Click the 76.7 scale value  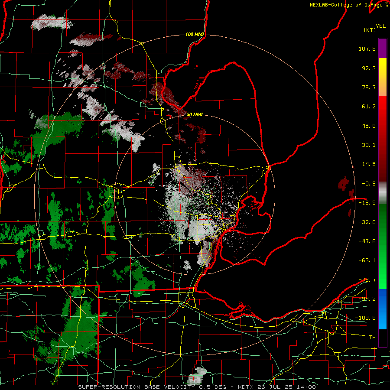pos(369,87)
